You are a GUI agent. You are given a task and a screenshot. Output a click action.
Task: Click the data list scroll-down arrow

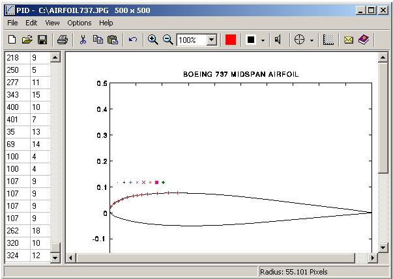tap(55, 258)
